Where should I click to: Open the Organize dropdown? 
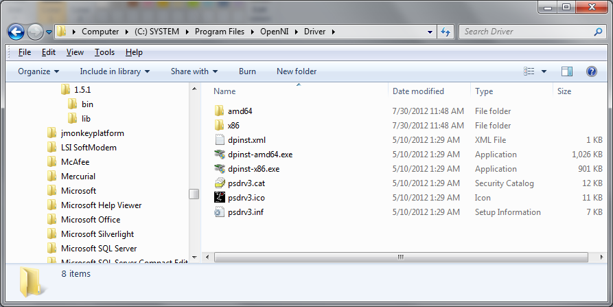[38, 71]
